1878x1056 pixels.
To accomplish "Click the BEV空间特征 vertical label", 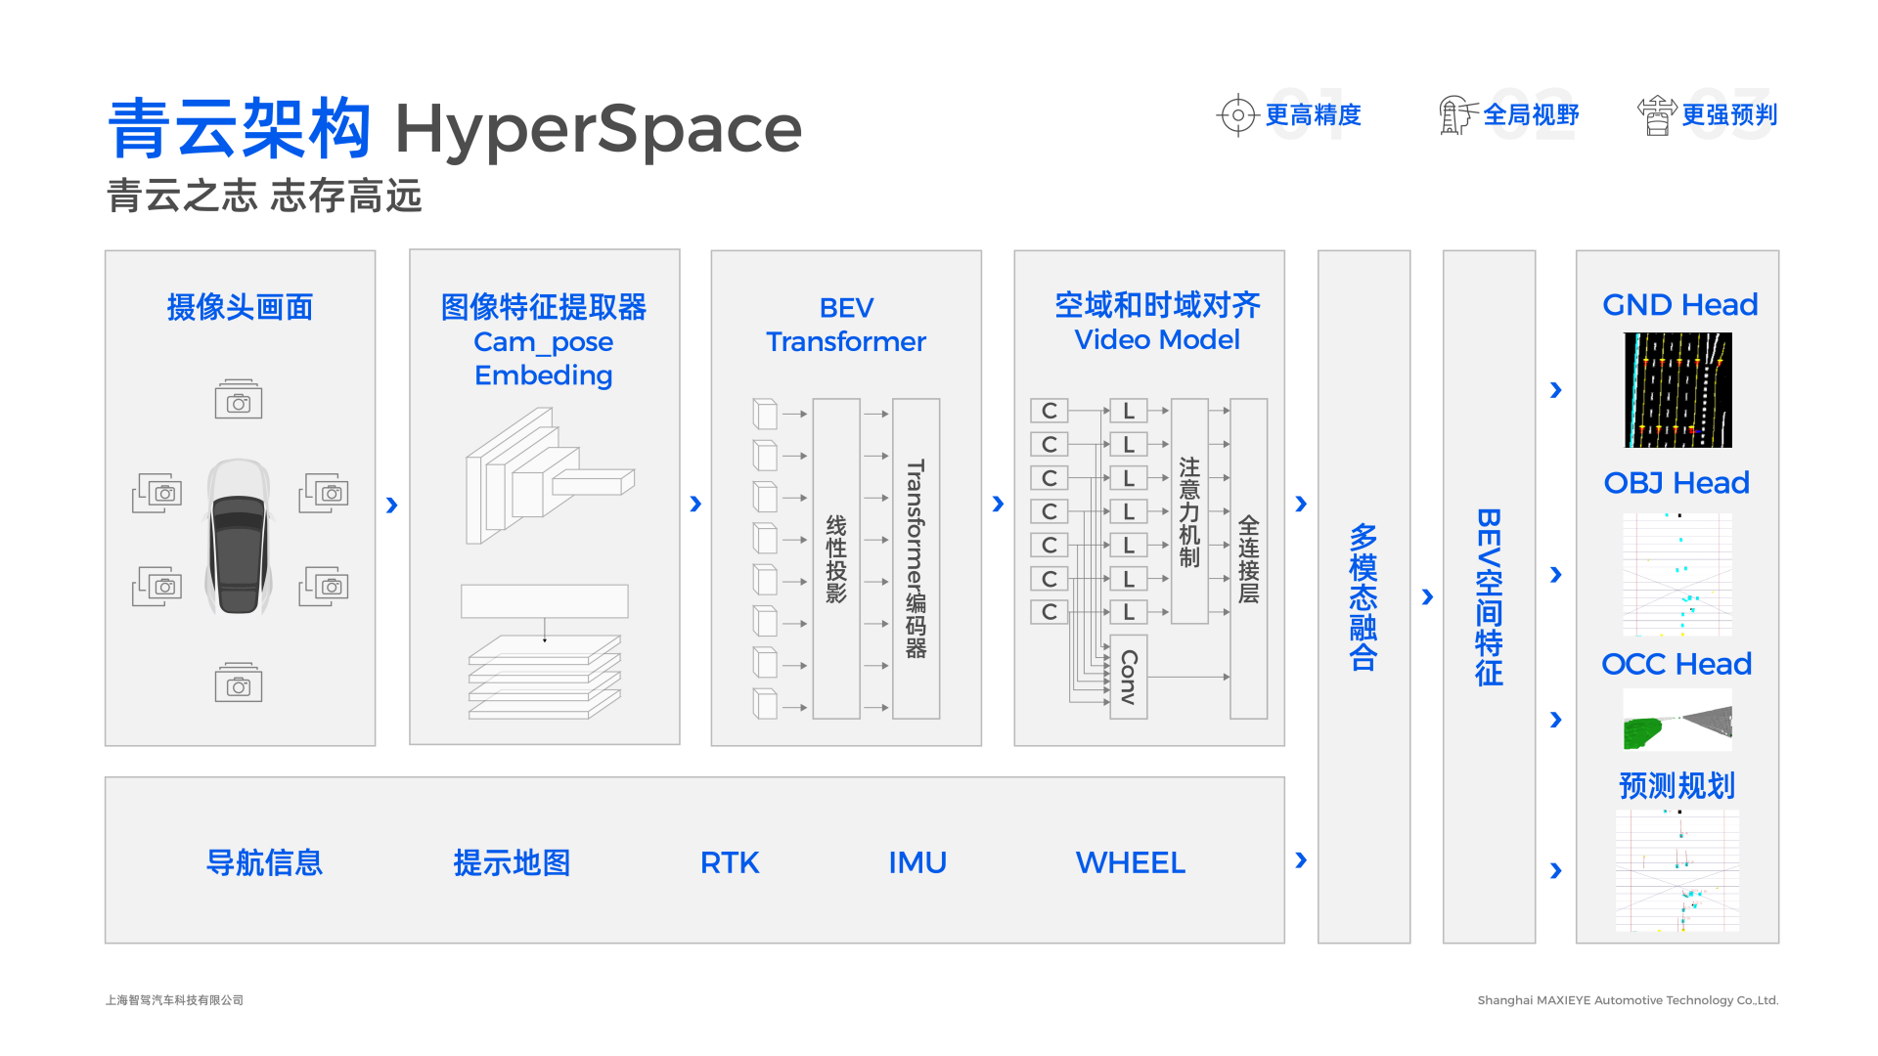I will point(1489,596).
